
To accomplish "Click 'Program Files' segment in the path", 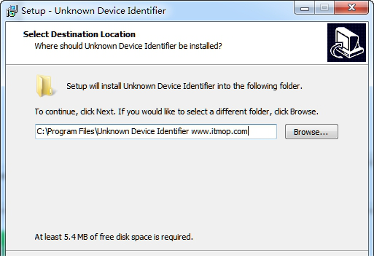I will (71, 131).
